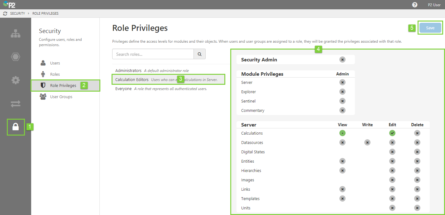Click the help question mark icon
The image size is (445, 215).
pyautogui.click(x=415, y=5)
